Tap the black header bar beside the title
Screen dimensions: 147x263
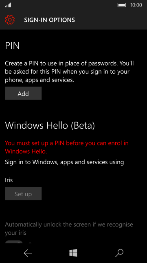[x=110, y=20]
